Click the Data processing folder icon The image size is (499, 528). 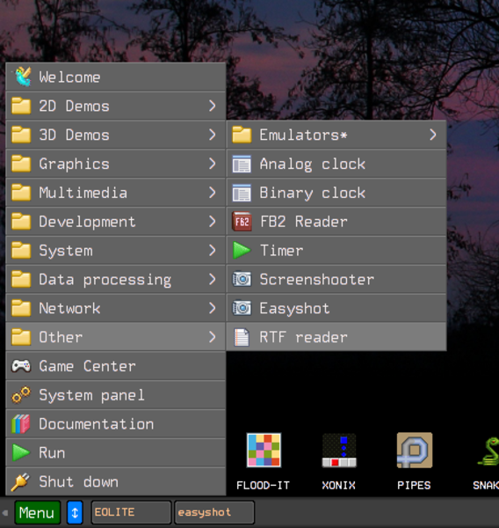pos(21,280)
